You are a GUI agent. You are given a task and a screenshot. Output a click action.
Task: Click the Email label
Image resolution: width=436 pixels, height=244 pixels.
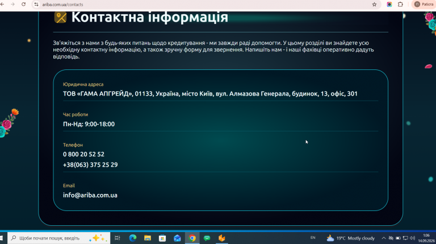(69, 185)
